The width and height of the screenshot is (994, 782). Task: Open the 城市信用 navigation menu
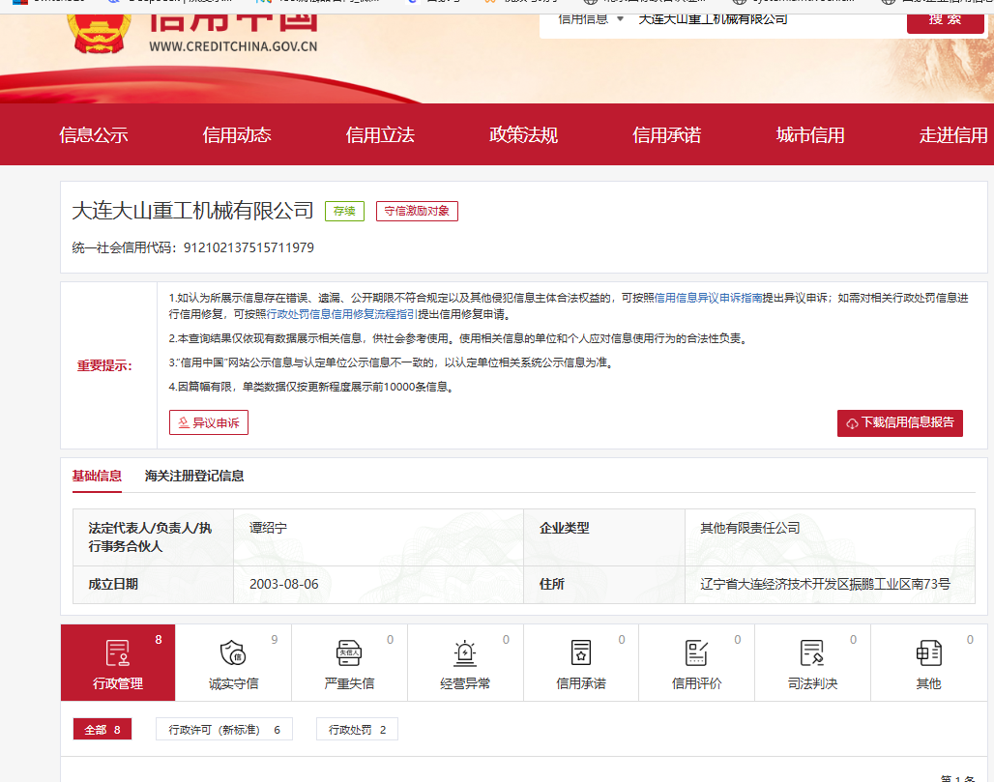(810, 135)
